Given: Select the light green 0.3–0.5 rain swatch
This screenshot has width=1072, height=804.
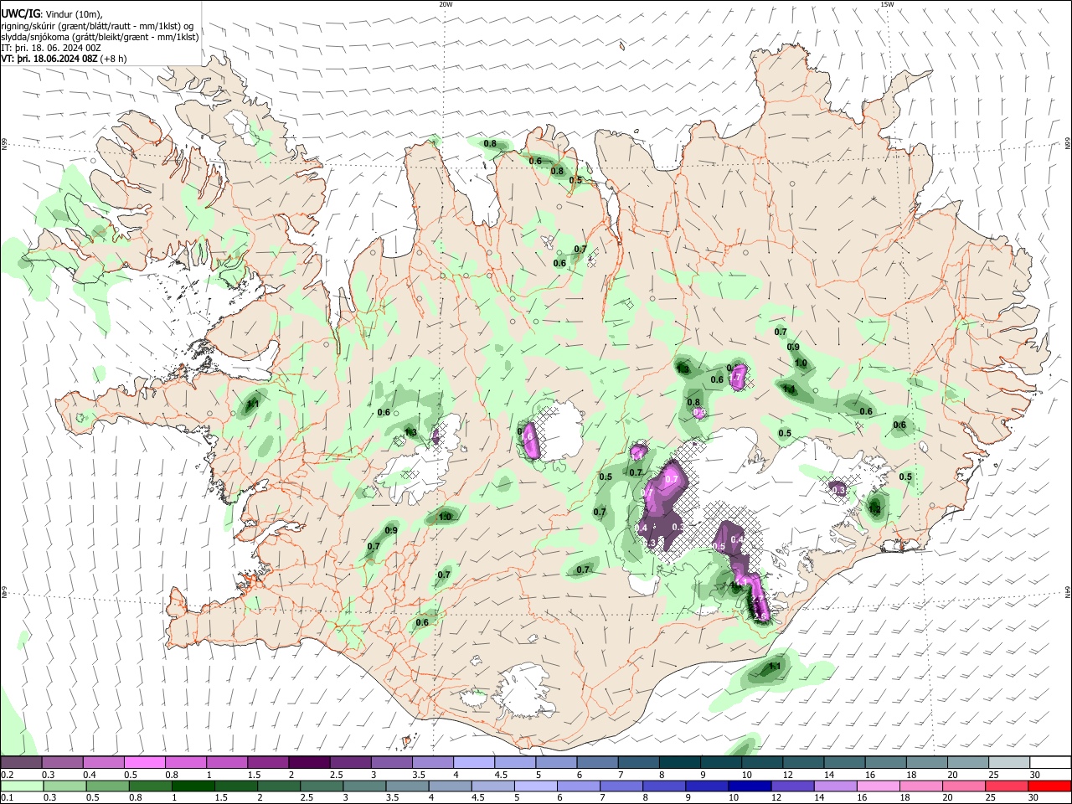Looking at the screenshot, I should pos(64,786).
